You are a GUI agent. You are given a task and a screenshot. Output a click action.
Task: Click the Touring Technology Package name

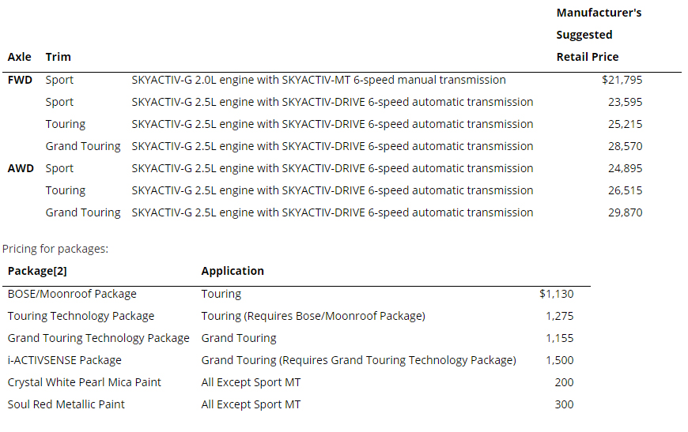[x=81, y=316]
